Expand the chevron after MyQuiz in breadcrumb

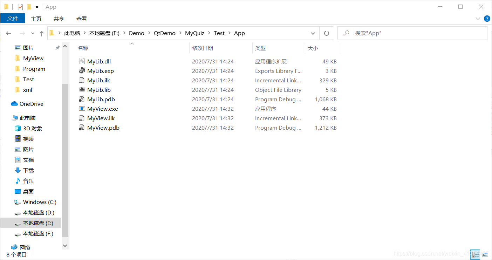point(209,33)
